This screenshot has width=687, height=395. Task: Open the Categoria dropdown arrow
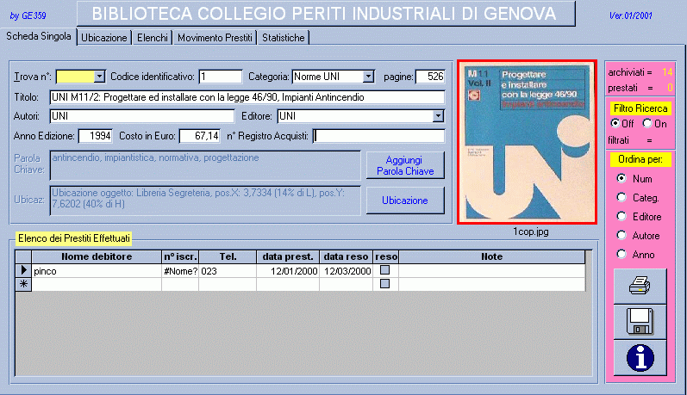(368, 77)
